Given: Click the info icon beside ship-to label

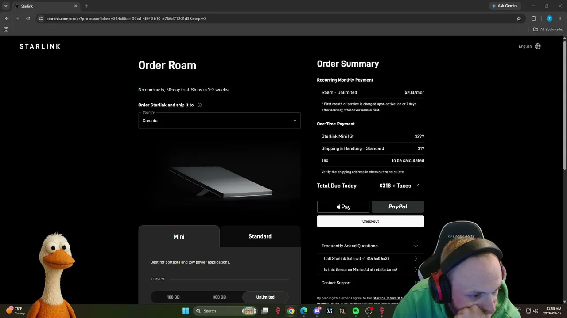Looking at the screenshot, I should click(x=199, y=105).
